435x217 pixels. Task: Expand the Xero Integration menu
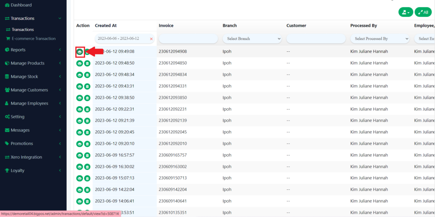26,157
